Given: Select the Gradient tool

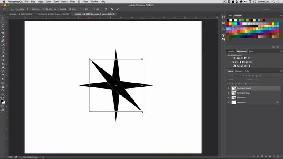Looking at the screenshot, I should [x=3, y=60].
